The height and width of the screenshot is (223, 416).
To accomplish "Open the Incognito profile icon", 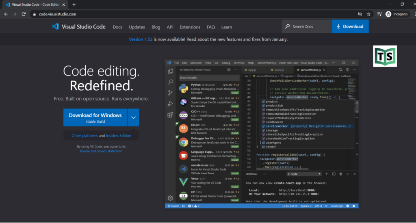I will tap(389, 14).
